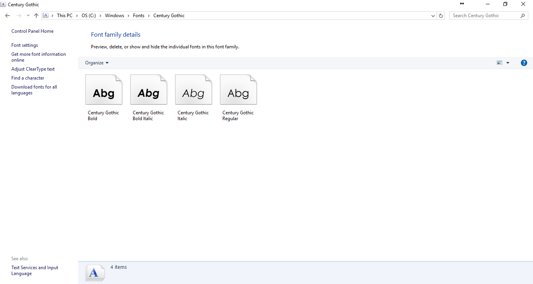The height and width of the screenshot is (284, 533).
Task: Open Control Panel Home link
Action: pyautogui.click(x=32, y=31)
